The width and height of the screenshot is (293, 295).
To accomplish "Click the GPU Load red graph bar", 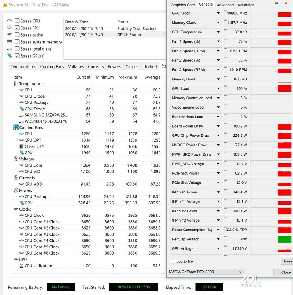I will [x=284, y=88].
